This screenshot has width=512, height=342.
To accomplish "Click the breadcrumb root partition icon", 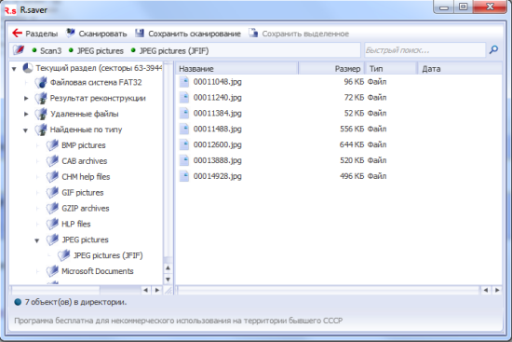I will (19, 50).
